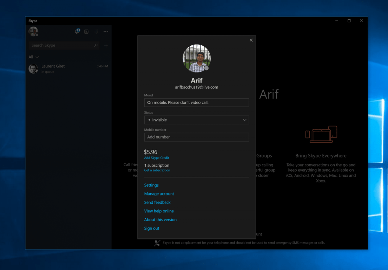388x270 pixels.
Task: Click View help online link
Action: coord(159,211)
